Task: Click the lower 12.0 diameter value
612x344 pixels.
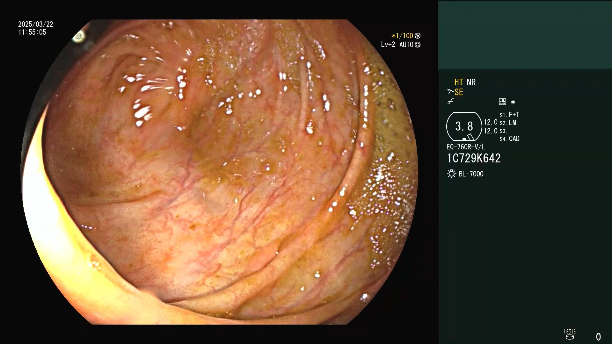Action: 491,131
